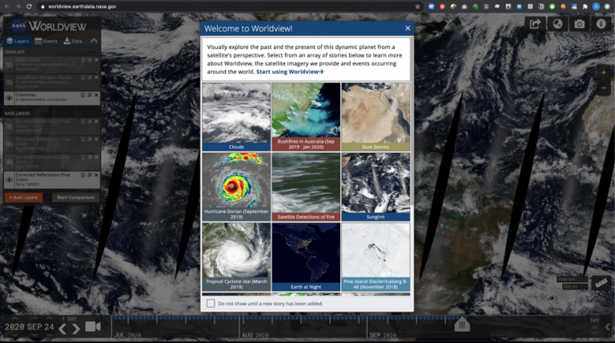This screenshot has width=615, height=343.
Task: Open the Pine Island Glacier/Iceberg B-46 story
Action: tap(376, 257)
